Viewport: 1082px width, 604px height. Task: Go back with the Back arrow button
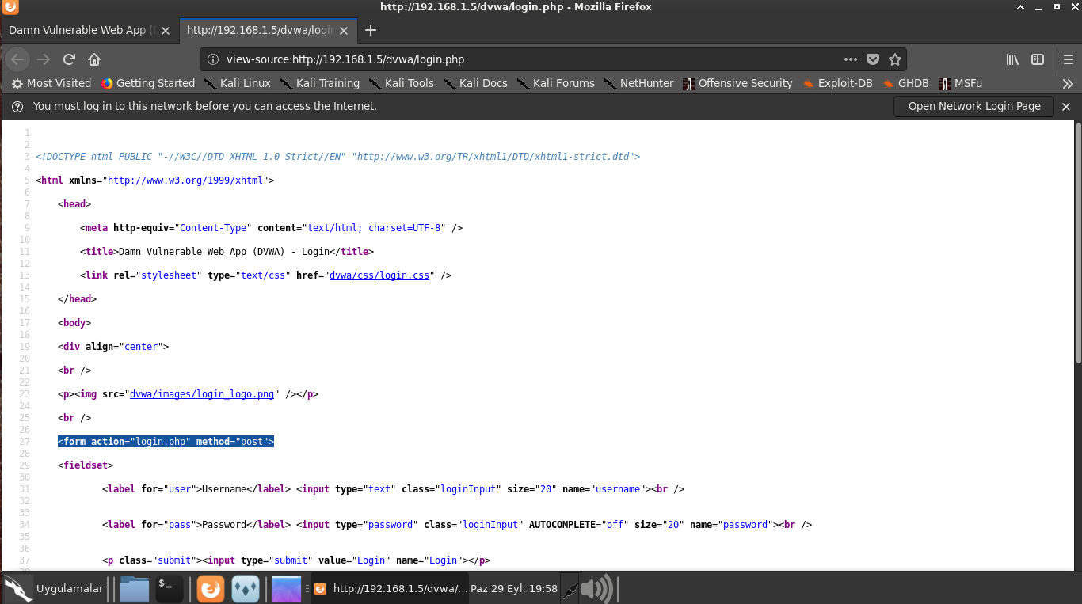pos(17,59)
